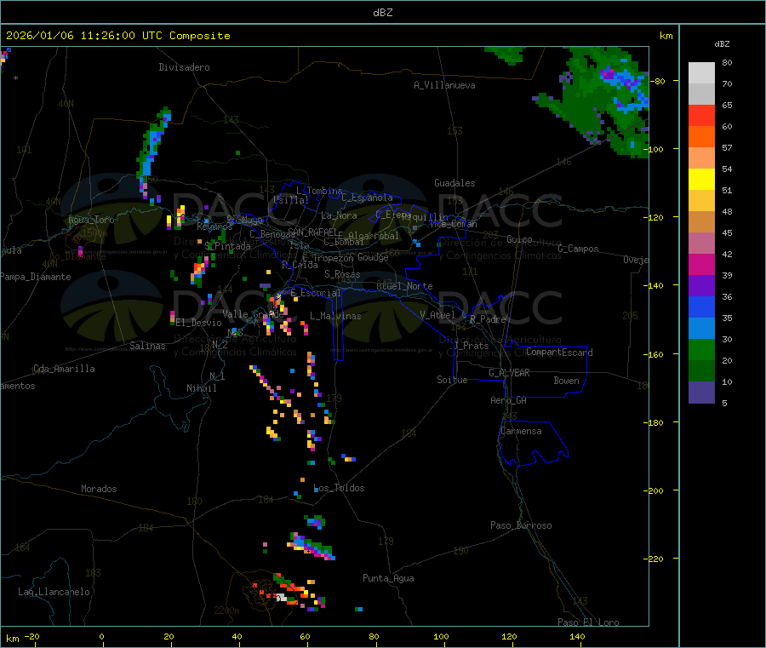The image size is (766, 648).
Task: Click the -200 km y-axis tick label
Action: (653, 490)
